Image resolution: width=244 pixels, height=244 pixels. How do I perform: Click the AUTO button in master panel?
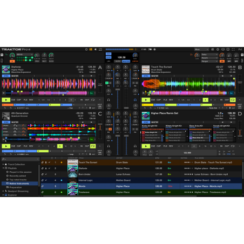(118, 62)
